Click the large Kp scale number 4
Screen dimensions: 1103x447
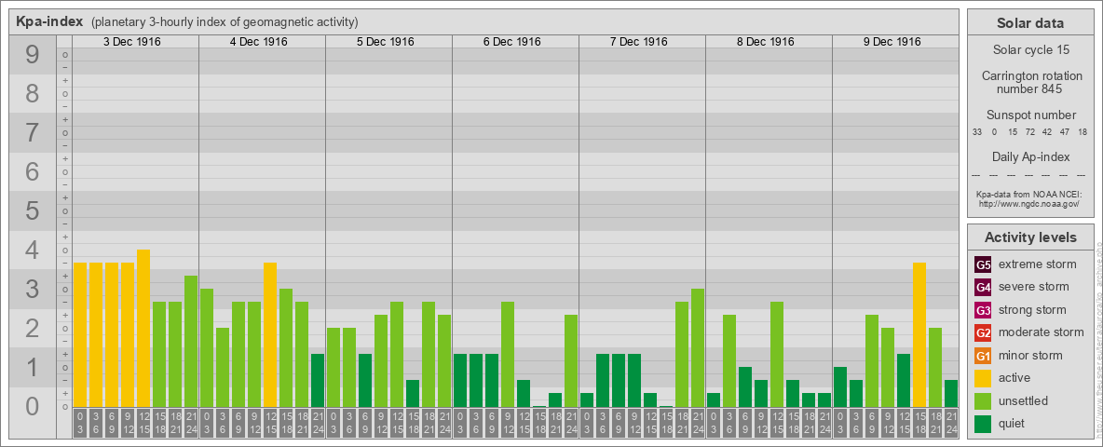32,251
